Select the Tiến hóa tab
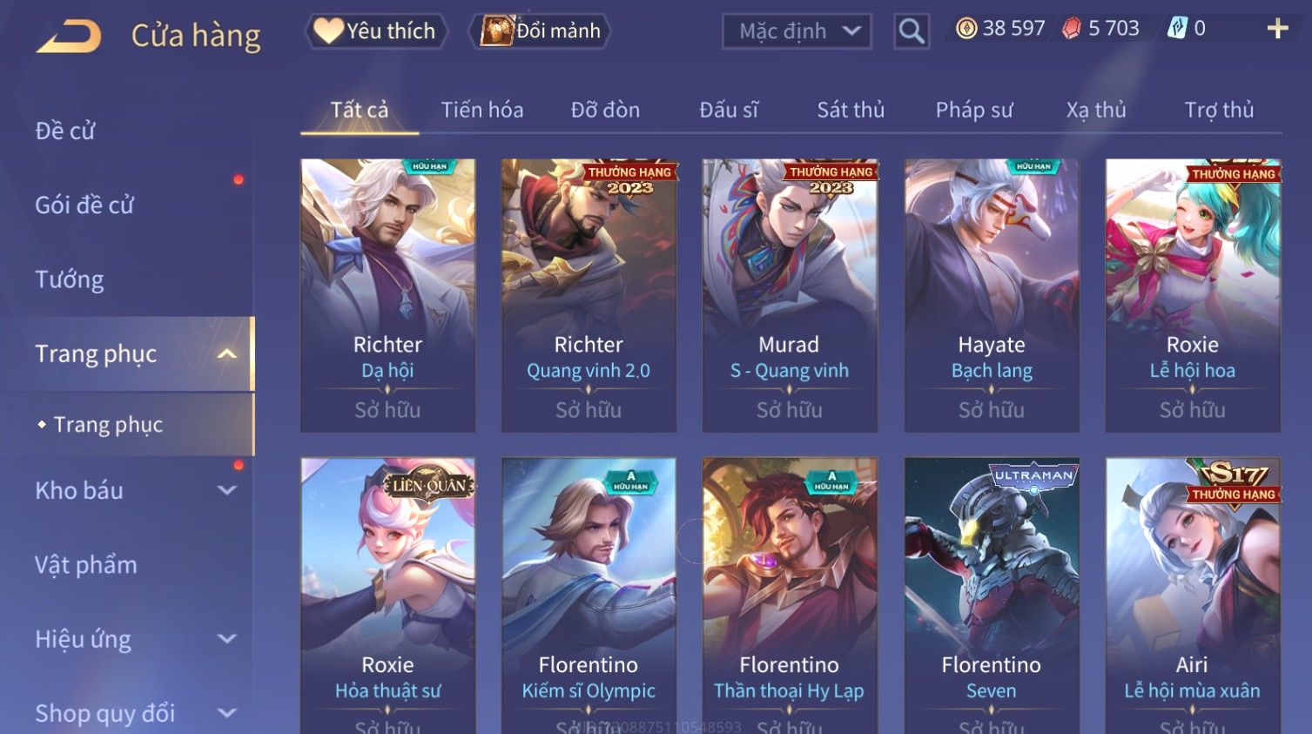 (x=482, y=110)
